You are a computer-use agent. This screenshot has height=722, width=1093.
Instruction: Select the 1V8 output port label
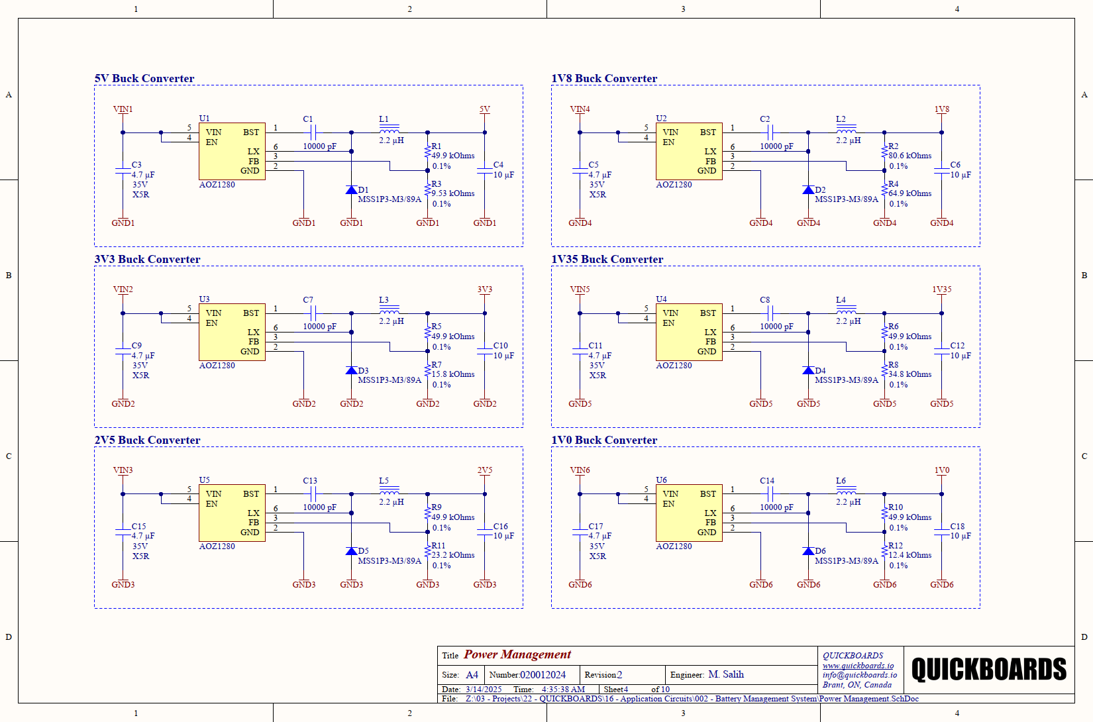coord(941,109)
